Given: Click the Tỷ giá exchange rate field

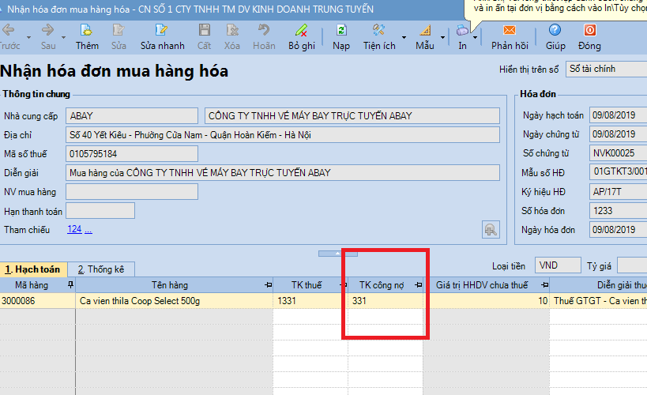Looking at the screenshot, I should (632, 265).
